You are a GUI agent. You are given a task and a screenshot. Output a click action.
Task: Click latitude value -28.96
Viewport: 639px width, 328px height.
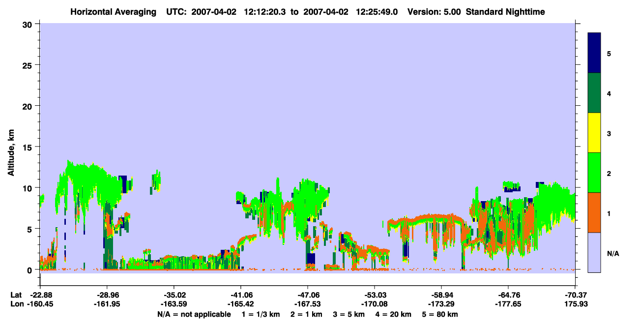tap(107, 295)
